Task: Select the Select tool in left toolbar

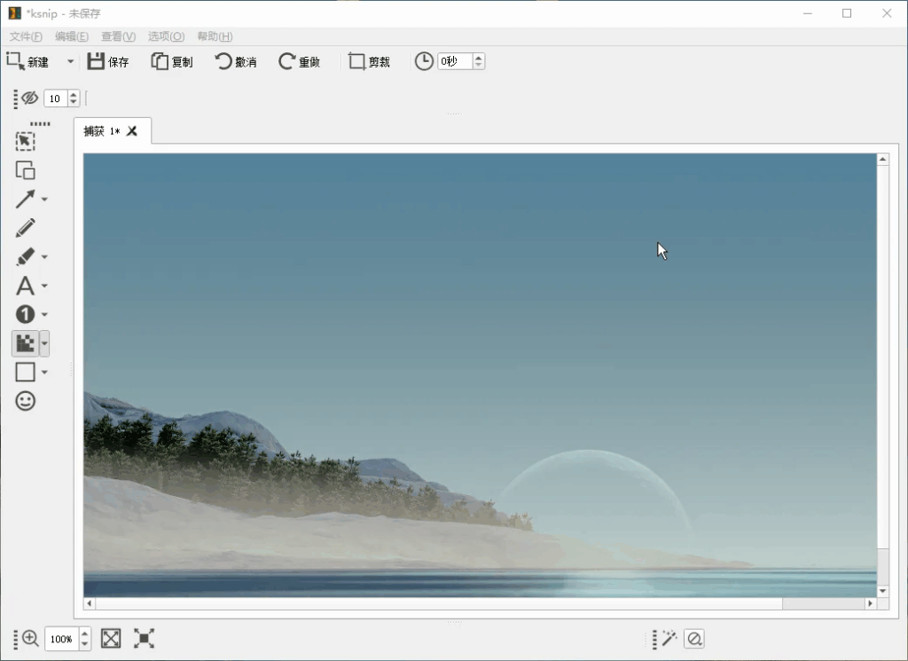Action: (x=25, y=141)
